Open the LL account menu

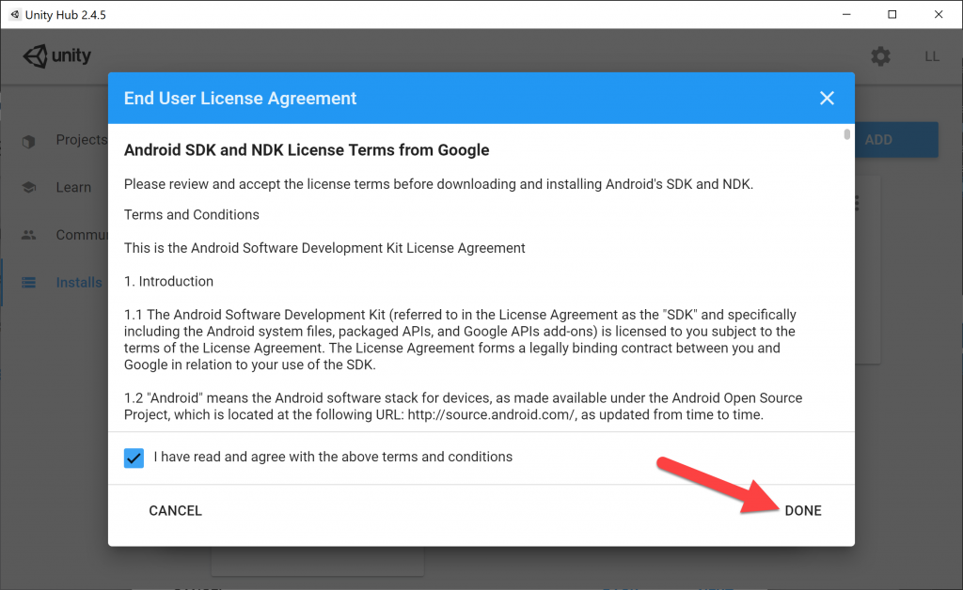931,56
